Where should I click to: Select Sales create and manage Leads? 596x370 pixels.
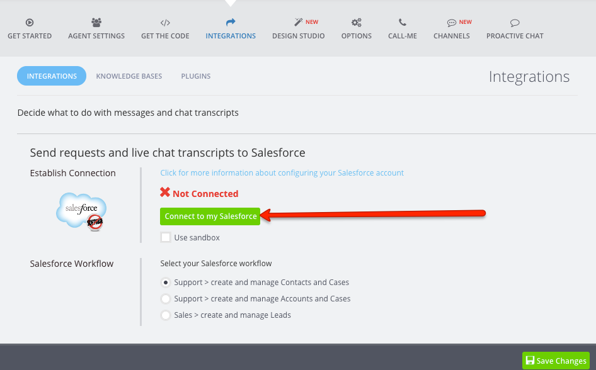point(166,315)
